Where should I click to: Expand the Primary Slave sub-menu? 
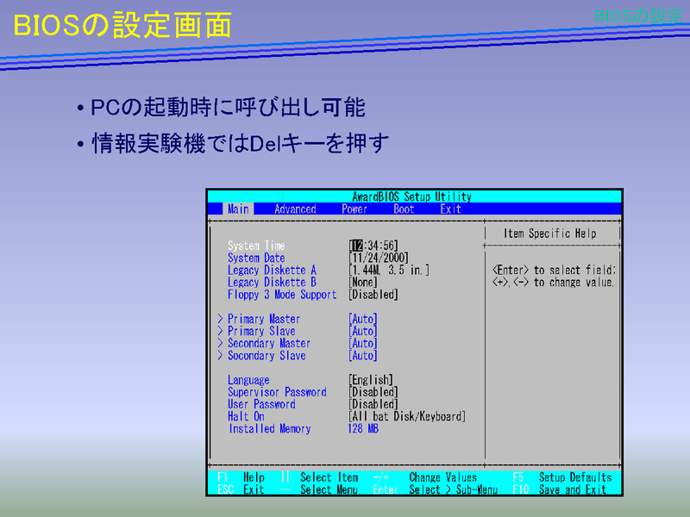(260, 332)
